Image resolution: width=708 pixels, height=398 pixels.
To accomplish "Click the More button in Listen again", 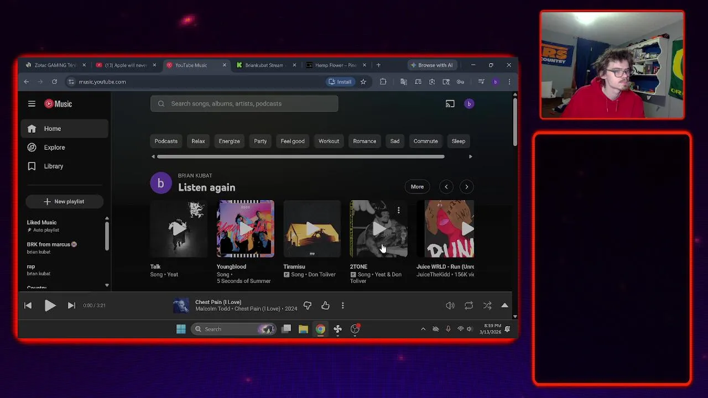I will tap(417, 186).
